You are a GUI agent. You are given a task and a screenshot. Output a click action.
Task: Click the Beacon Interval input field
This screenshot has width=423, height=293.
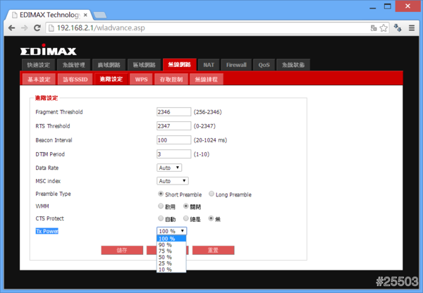point(173,140)
